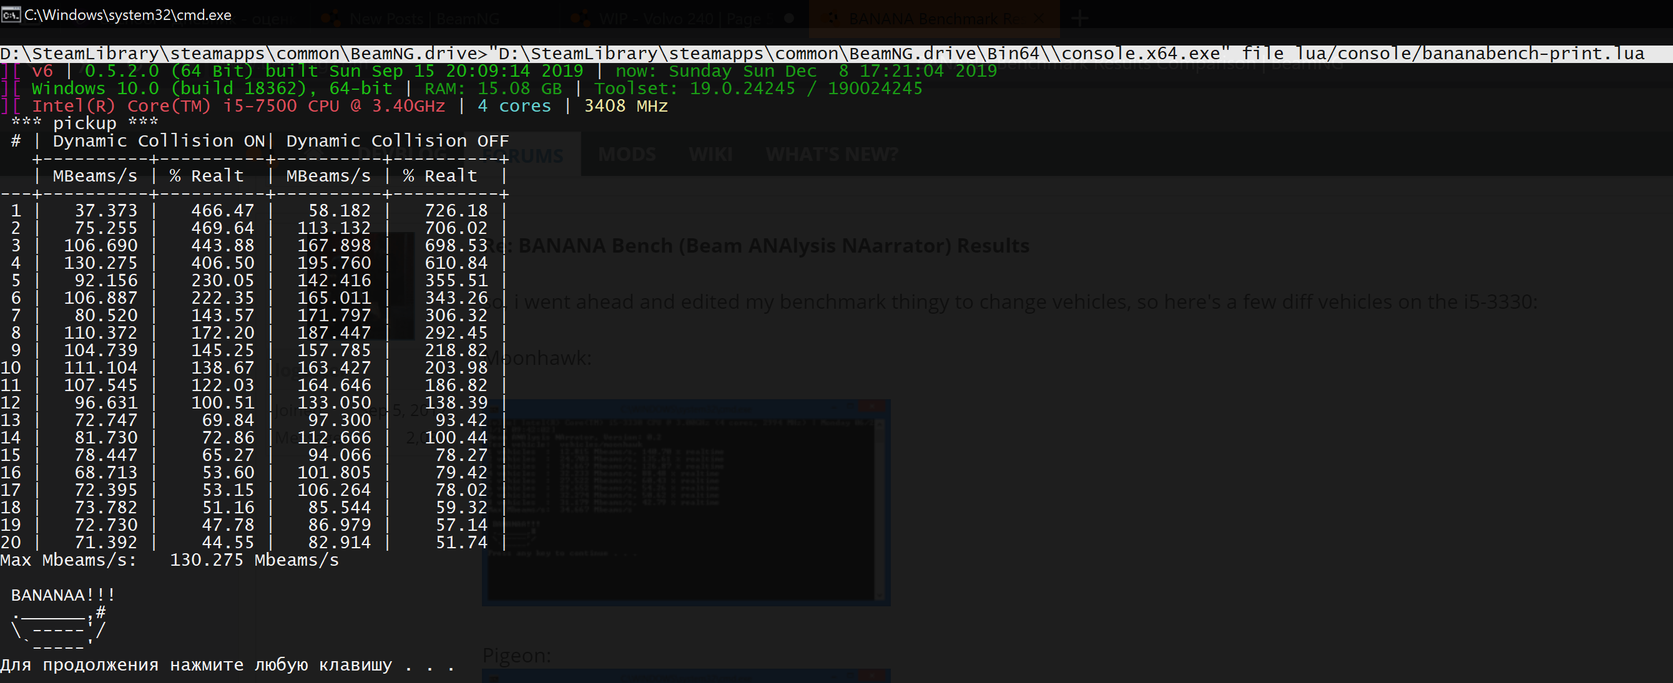Click the value 100.51 in row 12

click(223, 403)
